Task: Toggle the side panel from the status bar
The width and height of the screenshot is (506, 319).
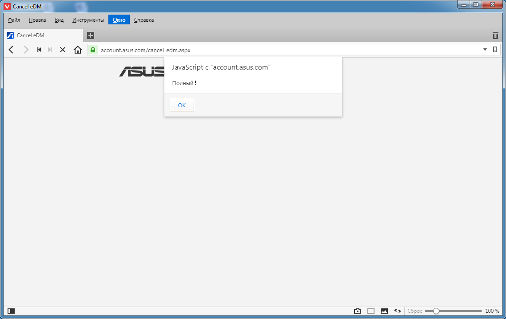Action: pyautogui.click(x=11, y=311)
